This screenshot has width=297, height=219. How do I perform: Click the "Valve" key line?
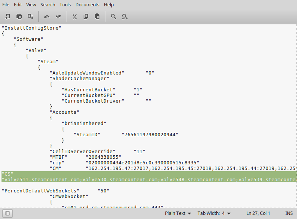coord(36,50)
